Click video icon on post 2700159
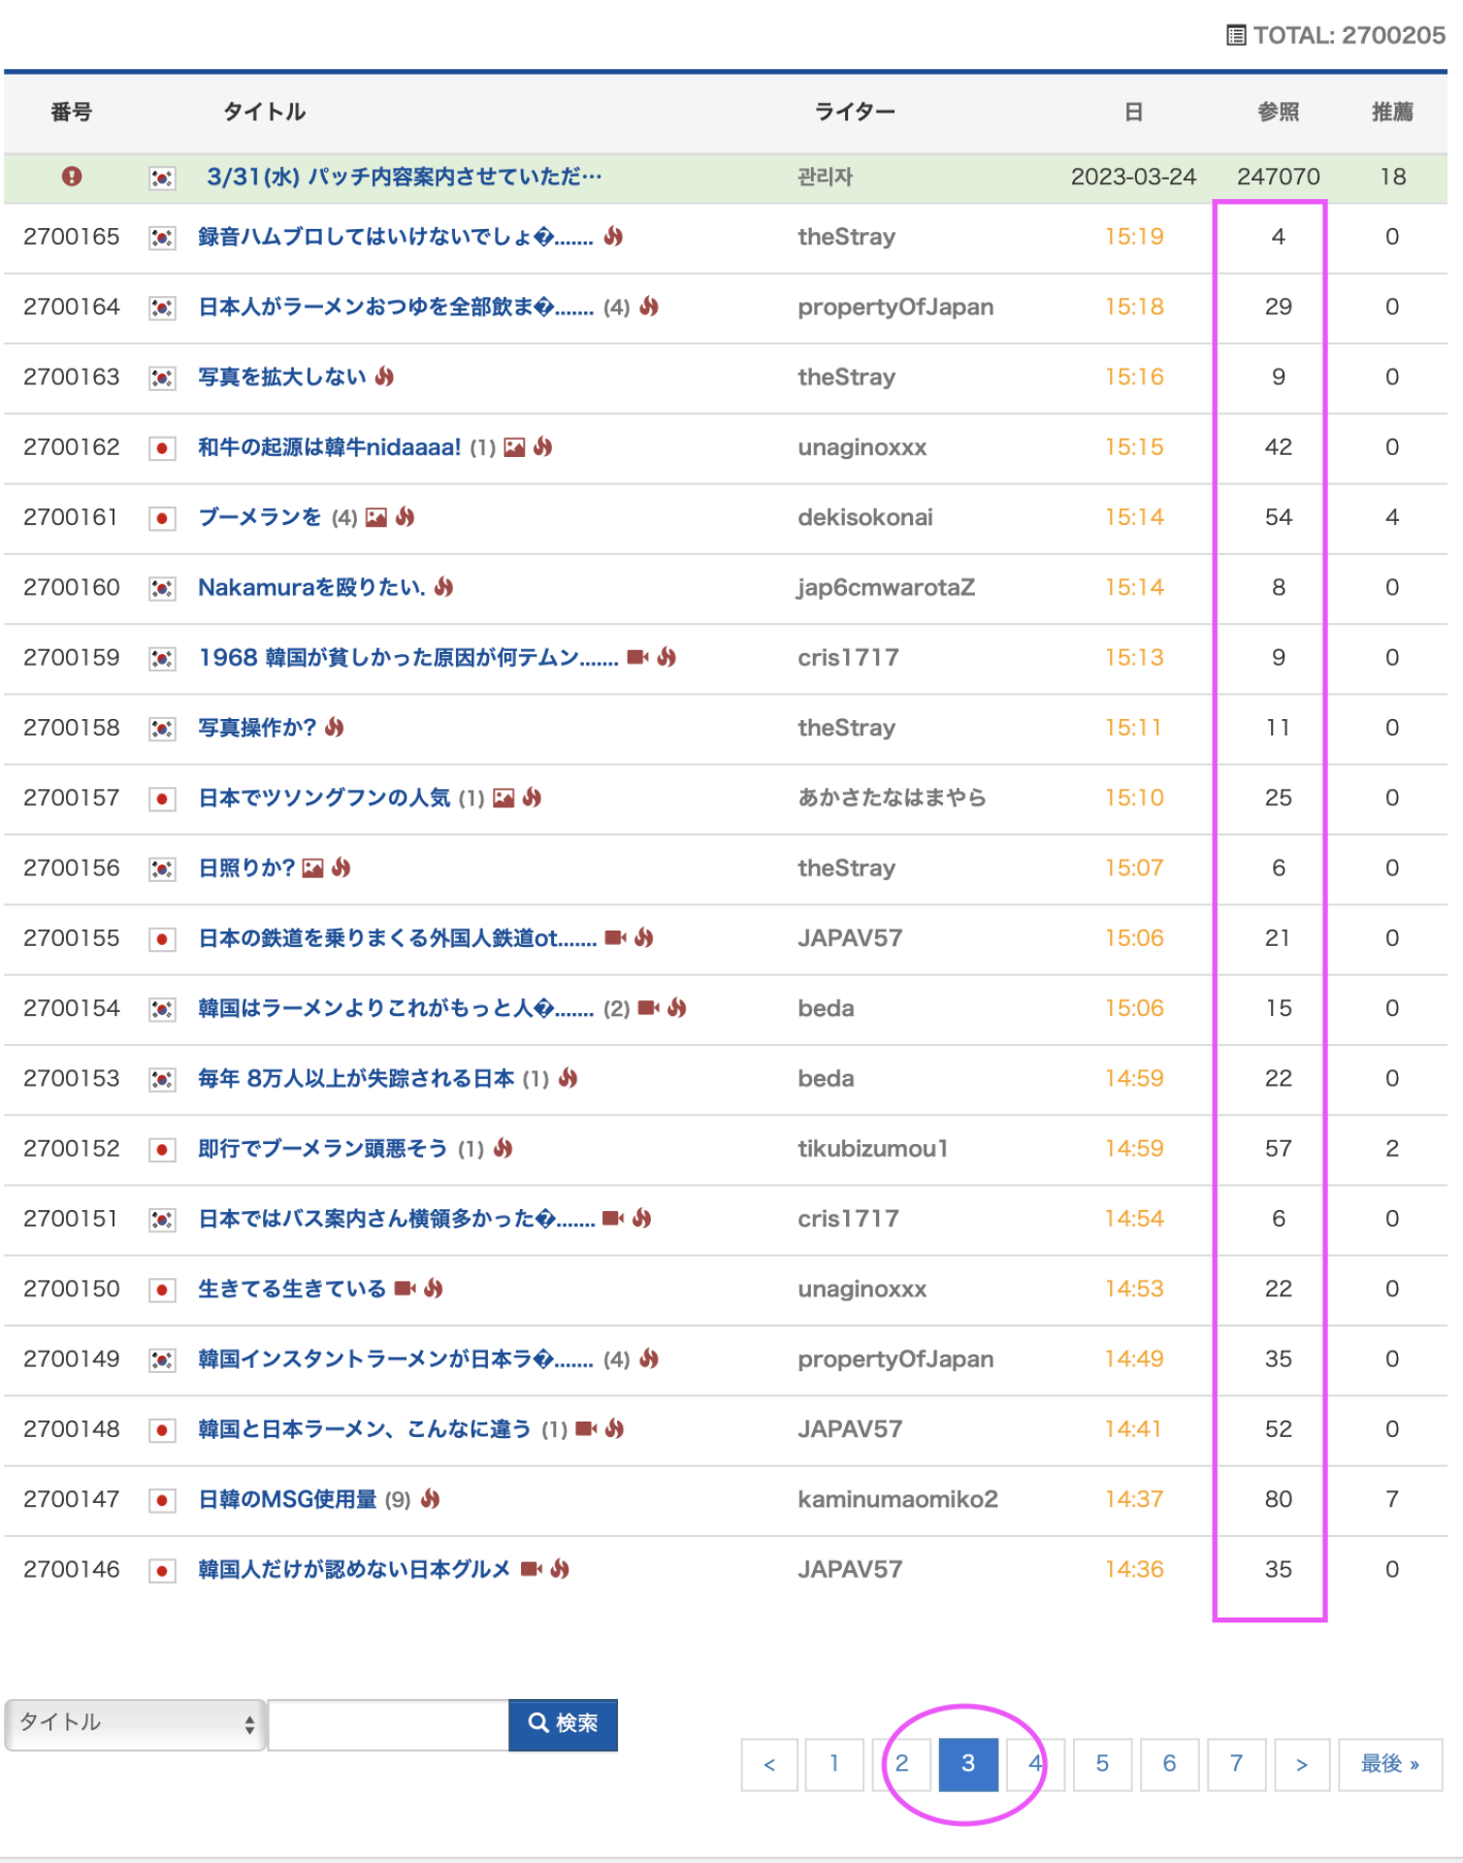Viewport: 1463px width, 1863px height. coord(637,658)
